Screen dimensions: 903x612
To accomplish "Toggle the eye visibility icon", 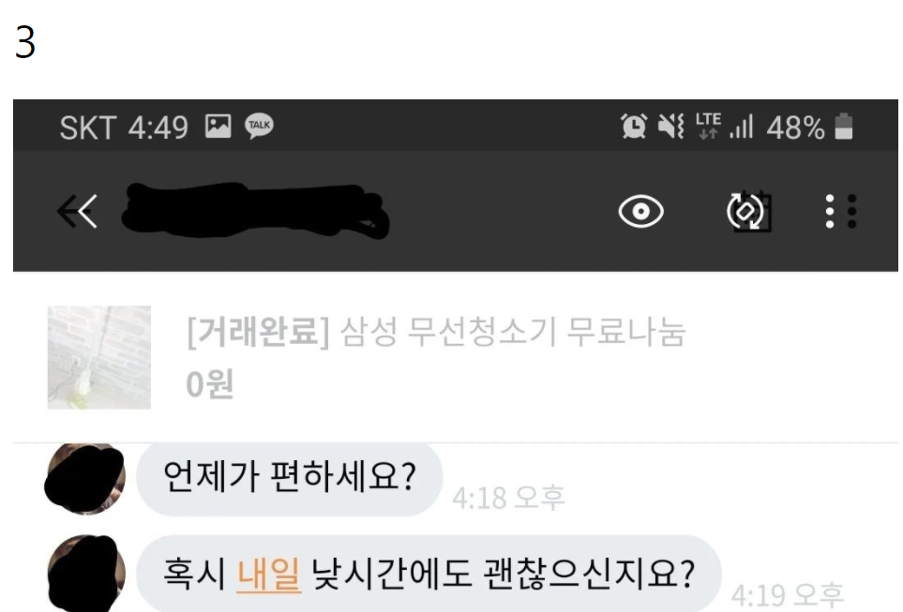I will pyautogui.click(x=640, y=211).
